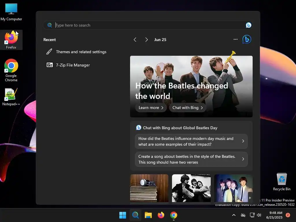Viewport: 296px width, 222px height.
Task: Go to the next day arrow
Action: point(147,40)
